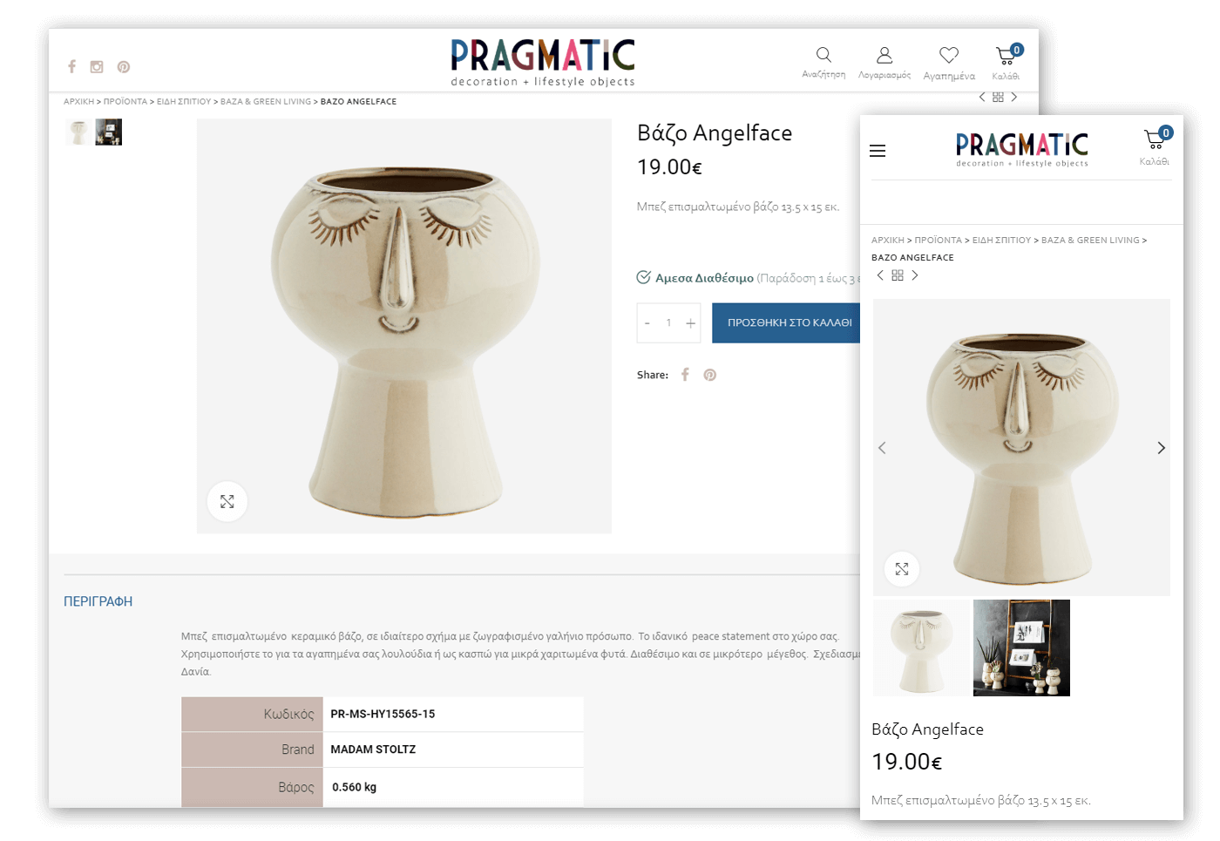Expand desktop product image to fullscreen
This screenshot has height=841, width=1220.
point(227,502)
